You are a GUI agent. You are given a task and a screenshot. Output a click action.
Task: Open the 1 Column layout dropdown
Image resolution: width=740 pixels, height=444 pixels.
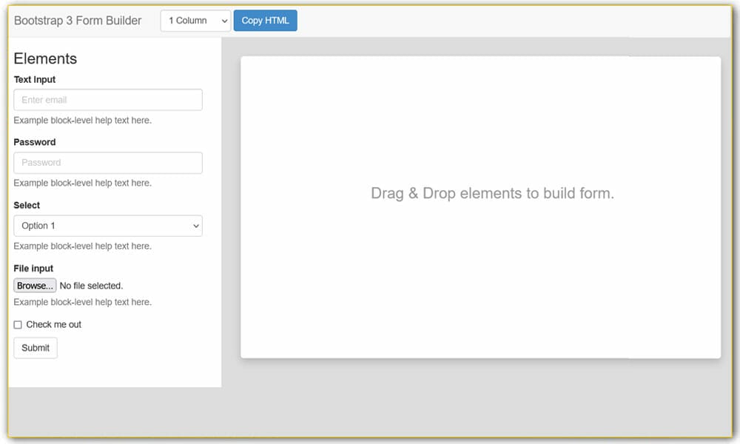click(x=195, y=21)
